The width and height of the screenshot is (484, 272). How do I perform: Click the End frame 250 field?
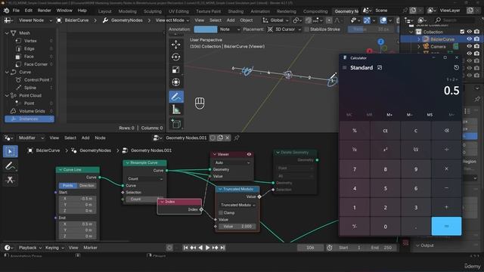click(x=381, y=248)
